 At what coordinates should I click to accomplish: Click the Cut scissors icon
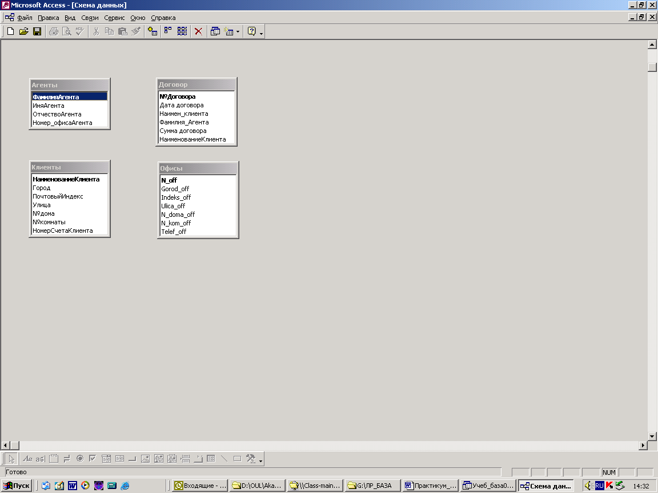pyautogui.click(x=96, y=31)
